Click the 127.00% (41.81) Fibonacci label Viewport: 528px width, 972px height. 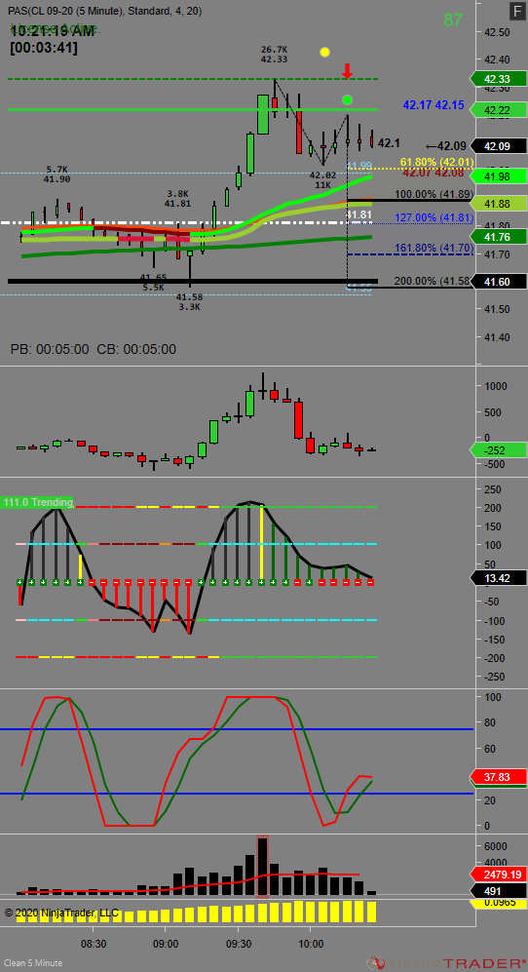coord(434,217)
